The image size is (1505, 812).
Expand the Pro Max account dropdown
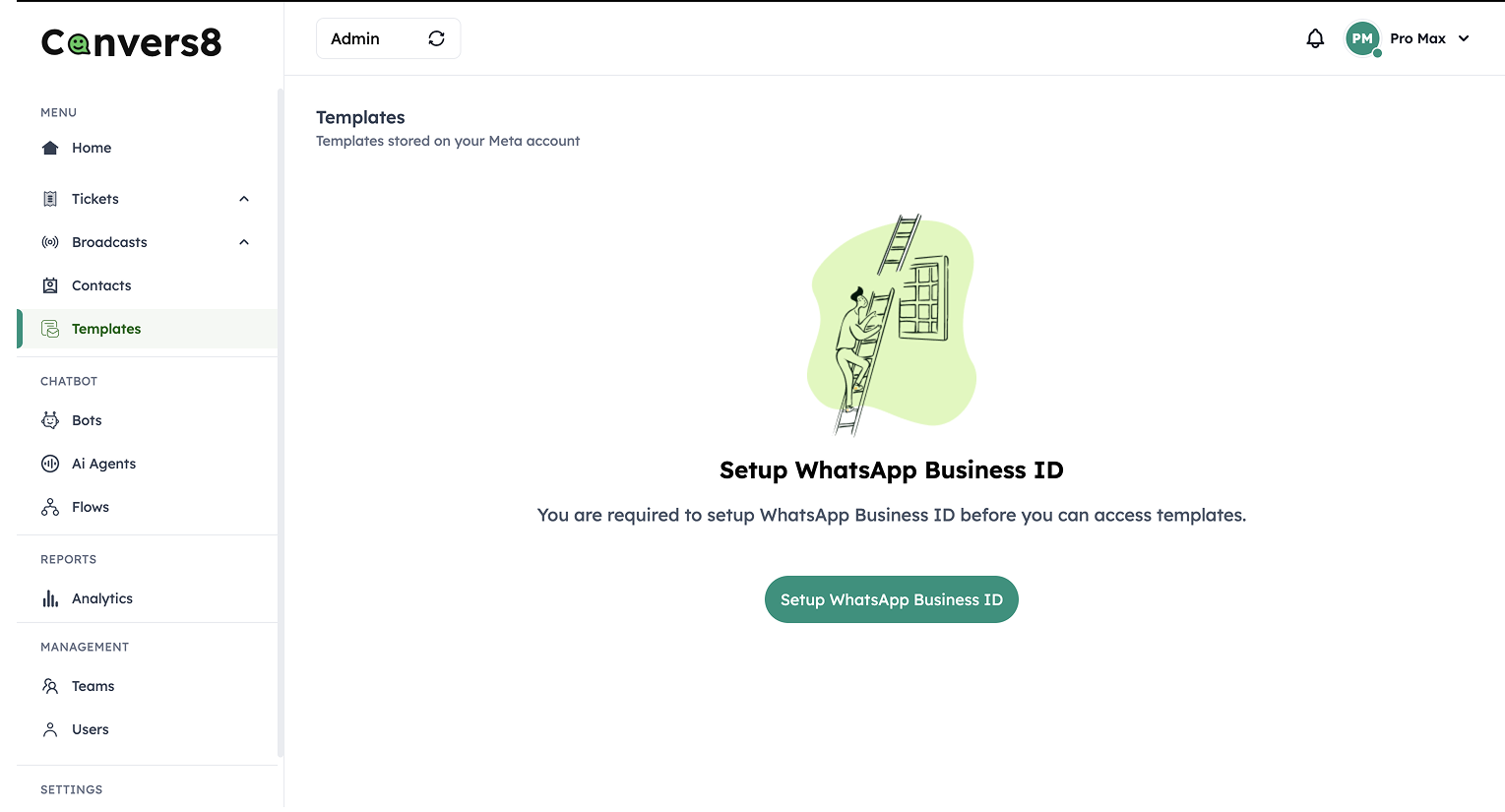tap(1464, 38)
